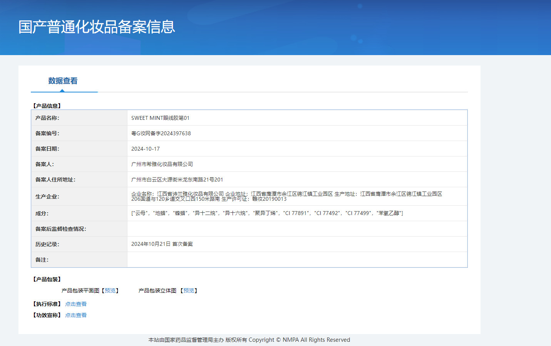
Task: Click the 产品名称 row label
Action: click(x=47, y=118)
